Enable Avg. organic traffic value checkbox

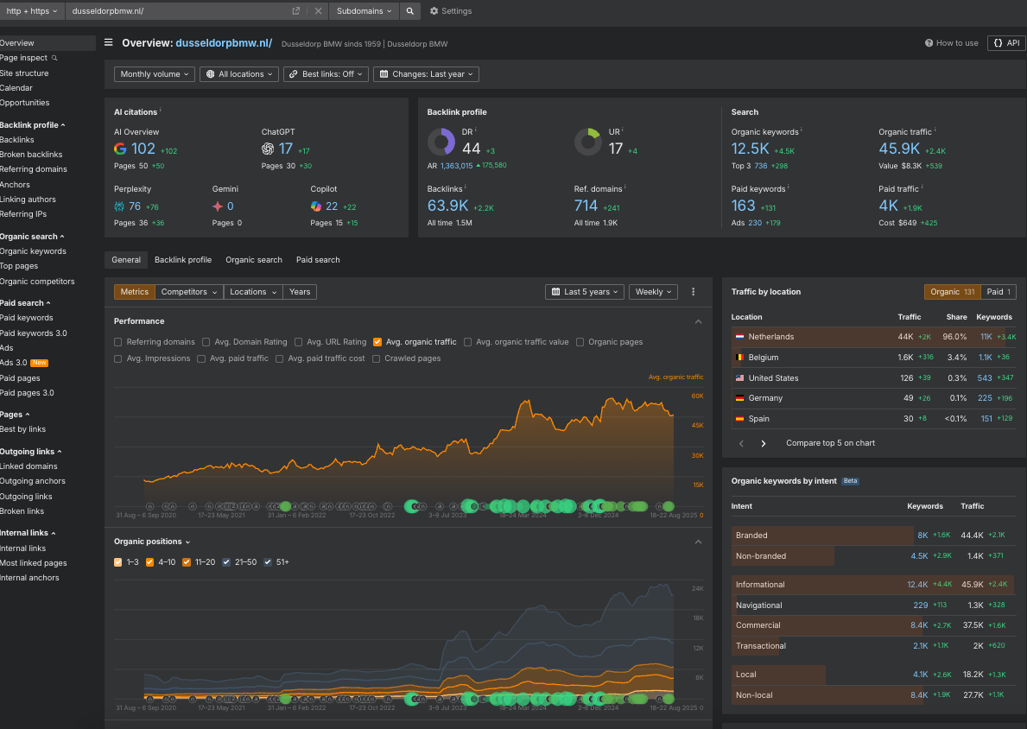tap(467, 342)
